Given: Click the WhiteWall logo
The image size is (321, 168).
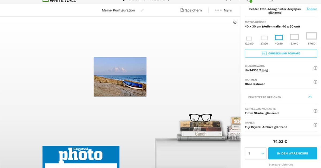Looking at the screenshot, I should coord(59,1).
